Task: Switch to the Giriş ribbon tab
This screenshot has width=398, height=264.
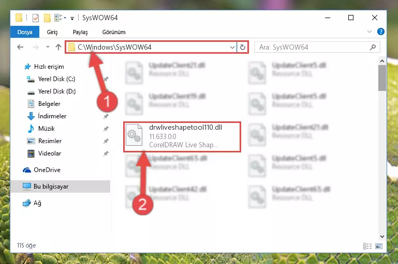Action: pos(52,32)
